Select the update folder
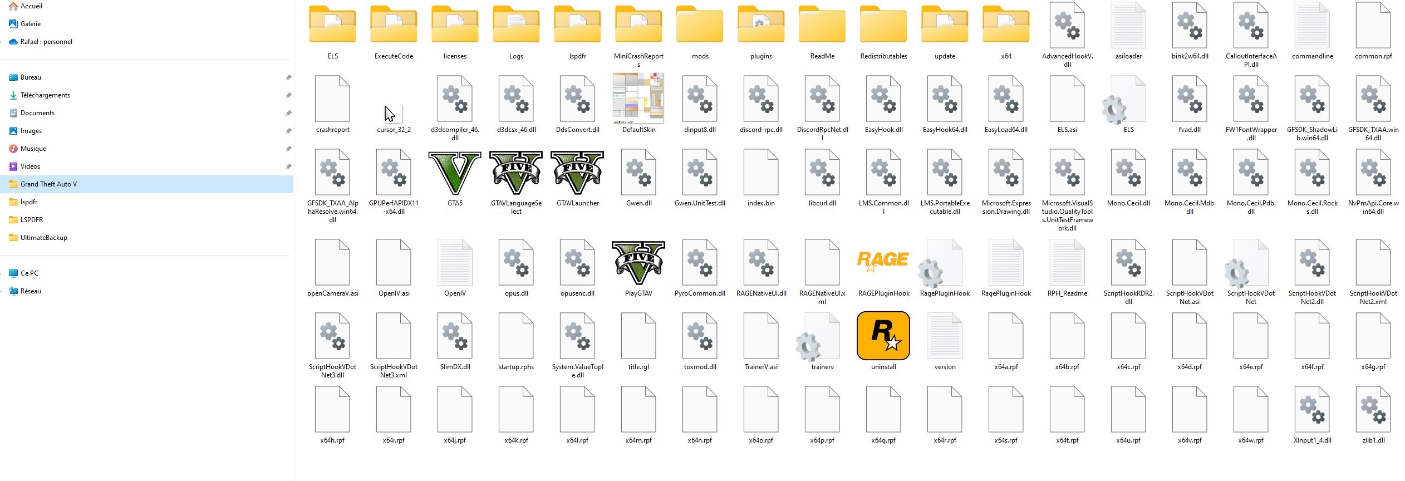The height and width of the screenshot is (481, 1405). click(945, 24)
